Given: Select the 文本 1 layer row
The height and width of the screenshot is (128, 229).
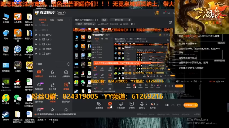Looking at the screenshot, I should pos(53,44).
